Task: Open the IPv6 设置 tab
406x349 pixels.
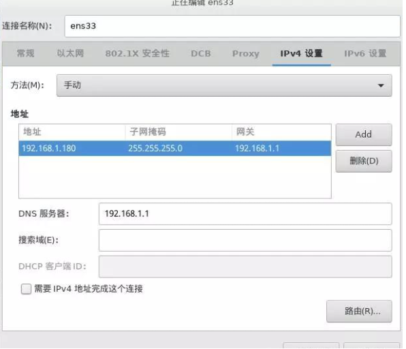Action: click(365, 53)
